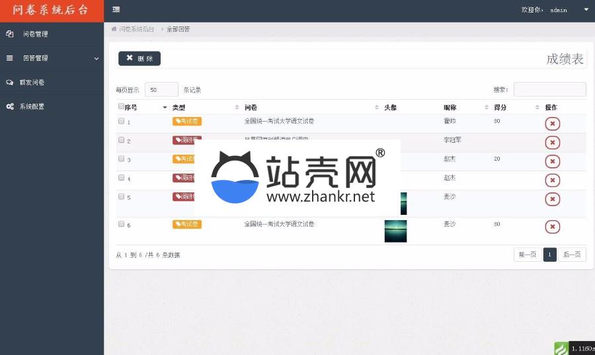Image resolution: width=595 pixels, height=355 pixels.
Task: Sort table by 类型 column
Action: 205,107
